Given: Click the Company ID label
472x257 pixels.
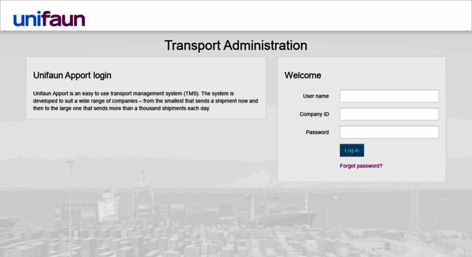Looking at the screenshot, I should click(x=314, y=114).
